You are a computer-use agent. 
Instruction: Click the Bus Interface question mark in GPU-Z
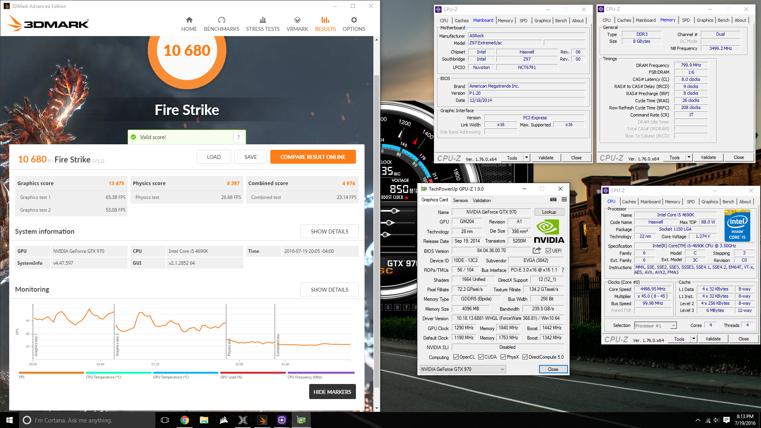point(563,270)
